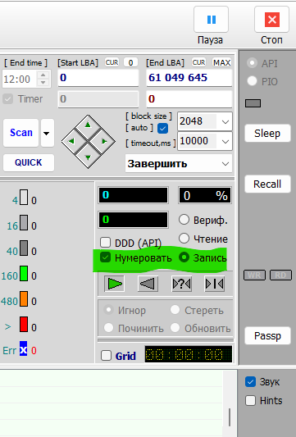Viewport: 296px width, 437px height.
Task: Select the Чтение radio option
Action: point(184,239)
